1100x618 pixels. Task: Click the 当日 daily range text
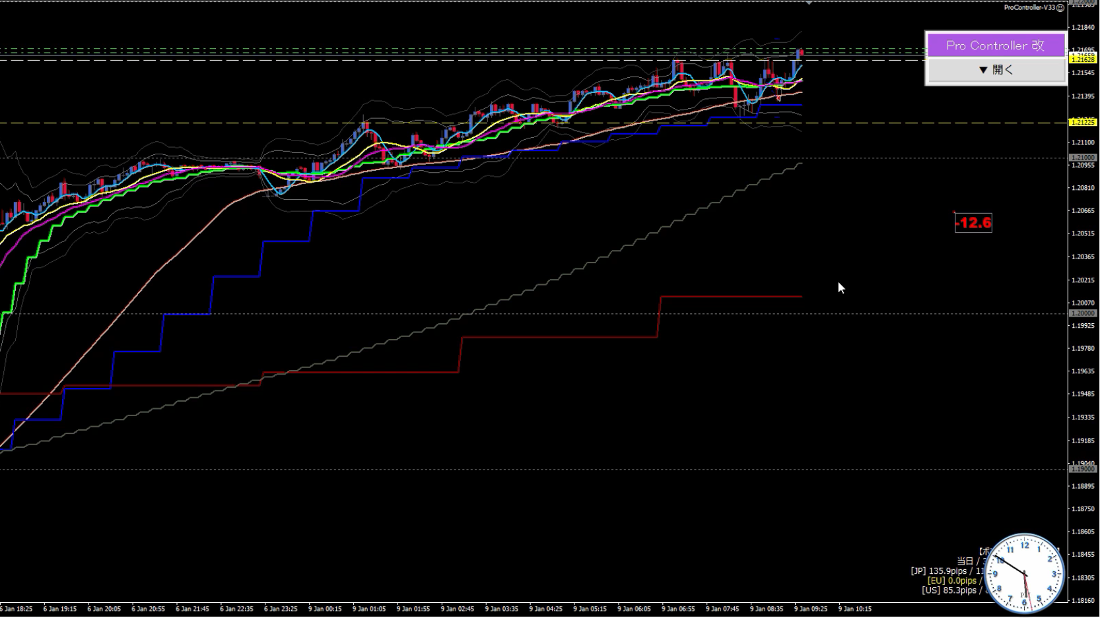(x=971, y=561)
